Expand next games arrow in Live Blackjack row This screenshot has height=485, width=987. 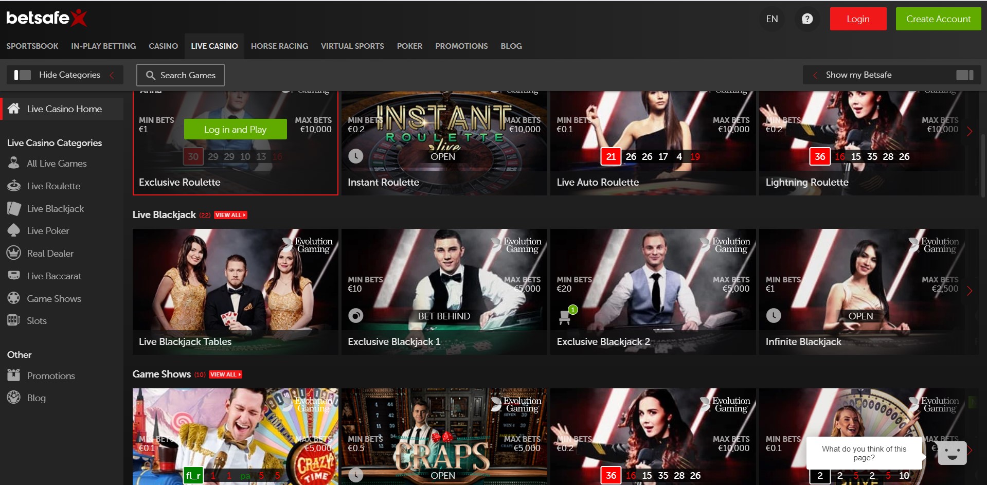point(970,291)
